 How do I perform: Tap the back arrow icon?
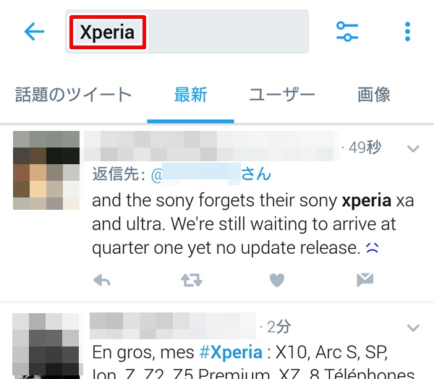(34, 31)
